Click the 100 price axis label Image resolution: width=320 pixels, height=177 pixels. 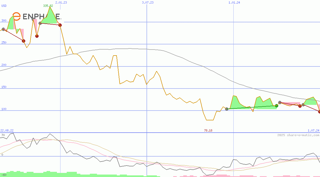pyautogui.click(x=4, y=109)
